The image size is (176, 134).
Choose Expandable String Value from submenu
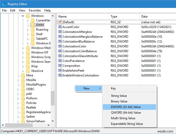129,124
